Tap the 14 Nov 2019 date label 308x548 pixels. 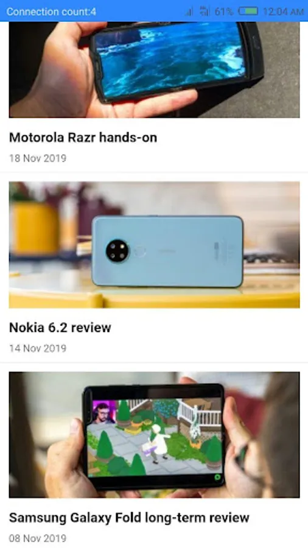(x=38, y=348)
